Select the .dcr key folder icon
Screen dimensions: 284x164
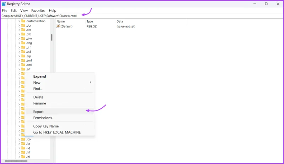23,25
